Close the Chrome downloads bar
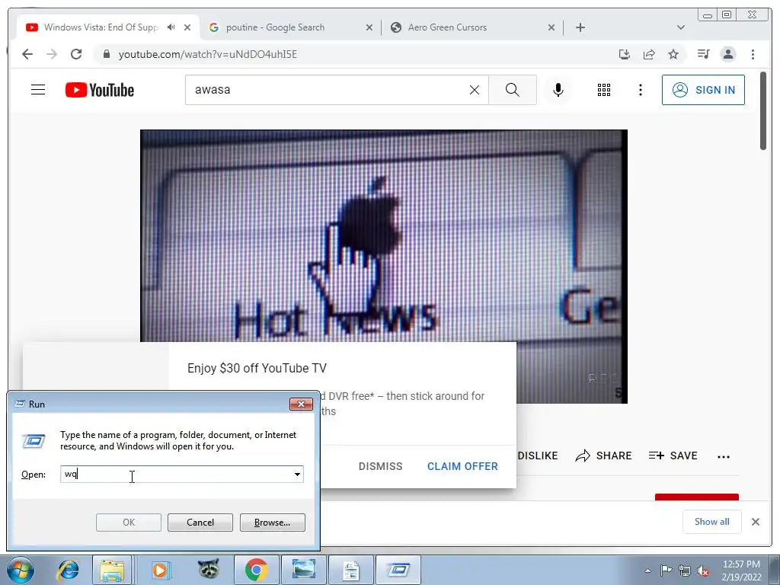Viewport: 780px width, 585px height. (x=755, y=522)
